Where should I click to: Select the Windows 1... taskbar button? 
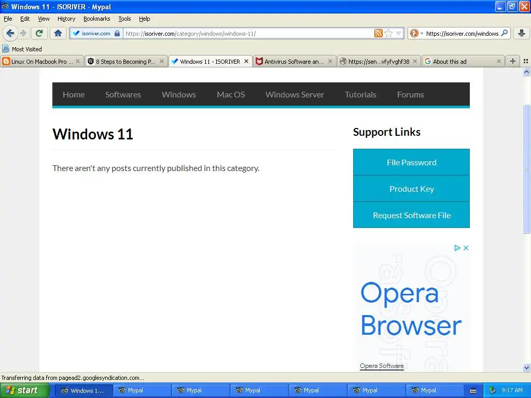83,390
